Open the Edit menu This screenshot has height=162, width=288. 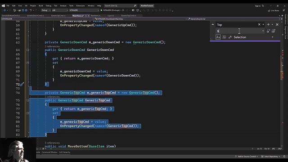click(x=14, y=6)
